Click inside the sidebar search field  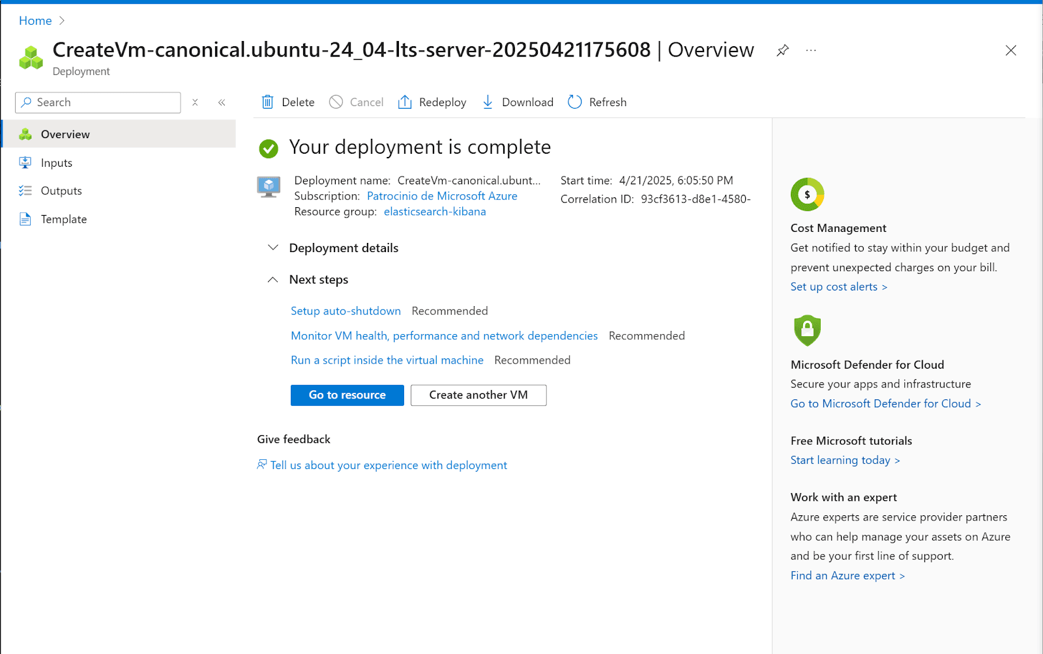pos(98,102)
